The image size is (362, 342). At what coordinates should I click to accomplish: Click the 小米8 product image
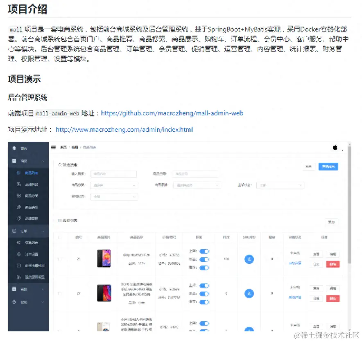click(104, 293)
